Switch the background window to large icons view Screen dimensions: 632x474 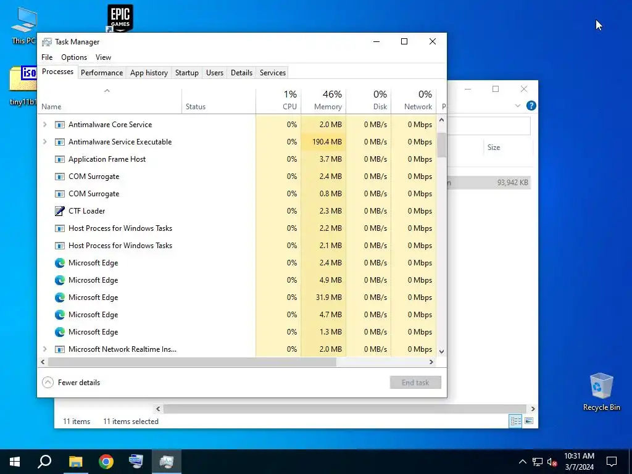pos(529,421)
